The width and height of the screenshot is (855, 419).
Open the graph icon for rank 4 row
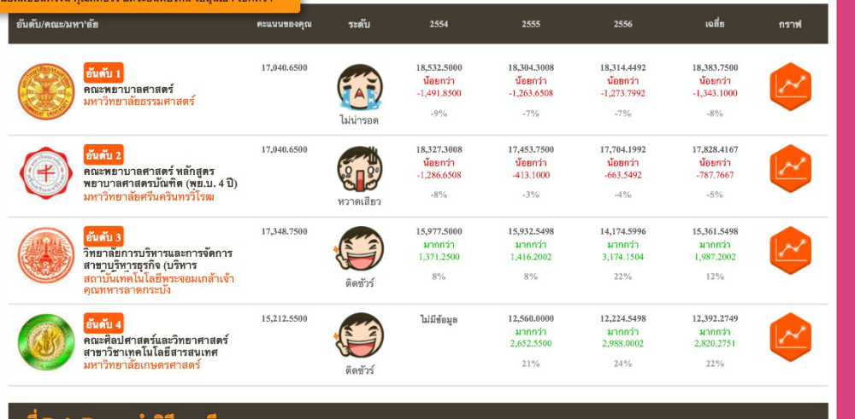(789, 337)
